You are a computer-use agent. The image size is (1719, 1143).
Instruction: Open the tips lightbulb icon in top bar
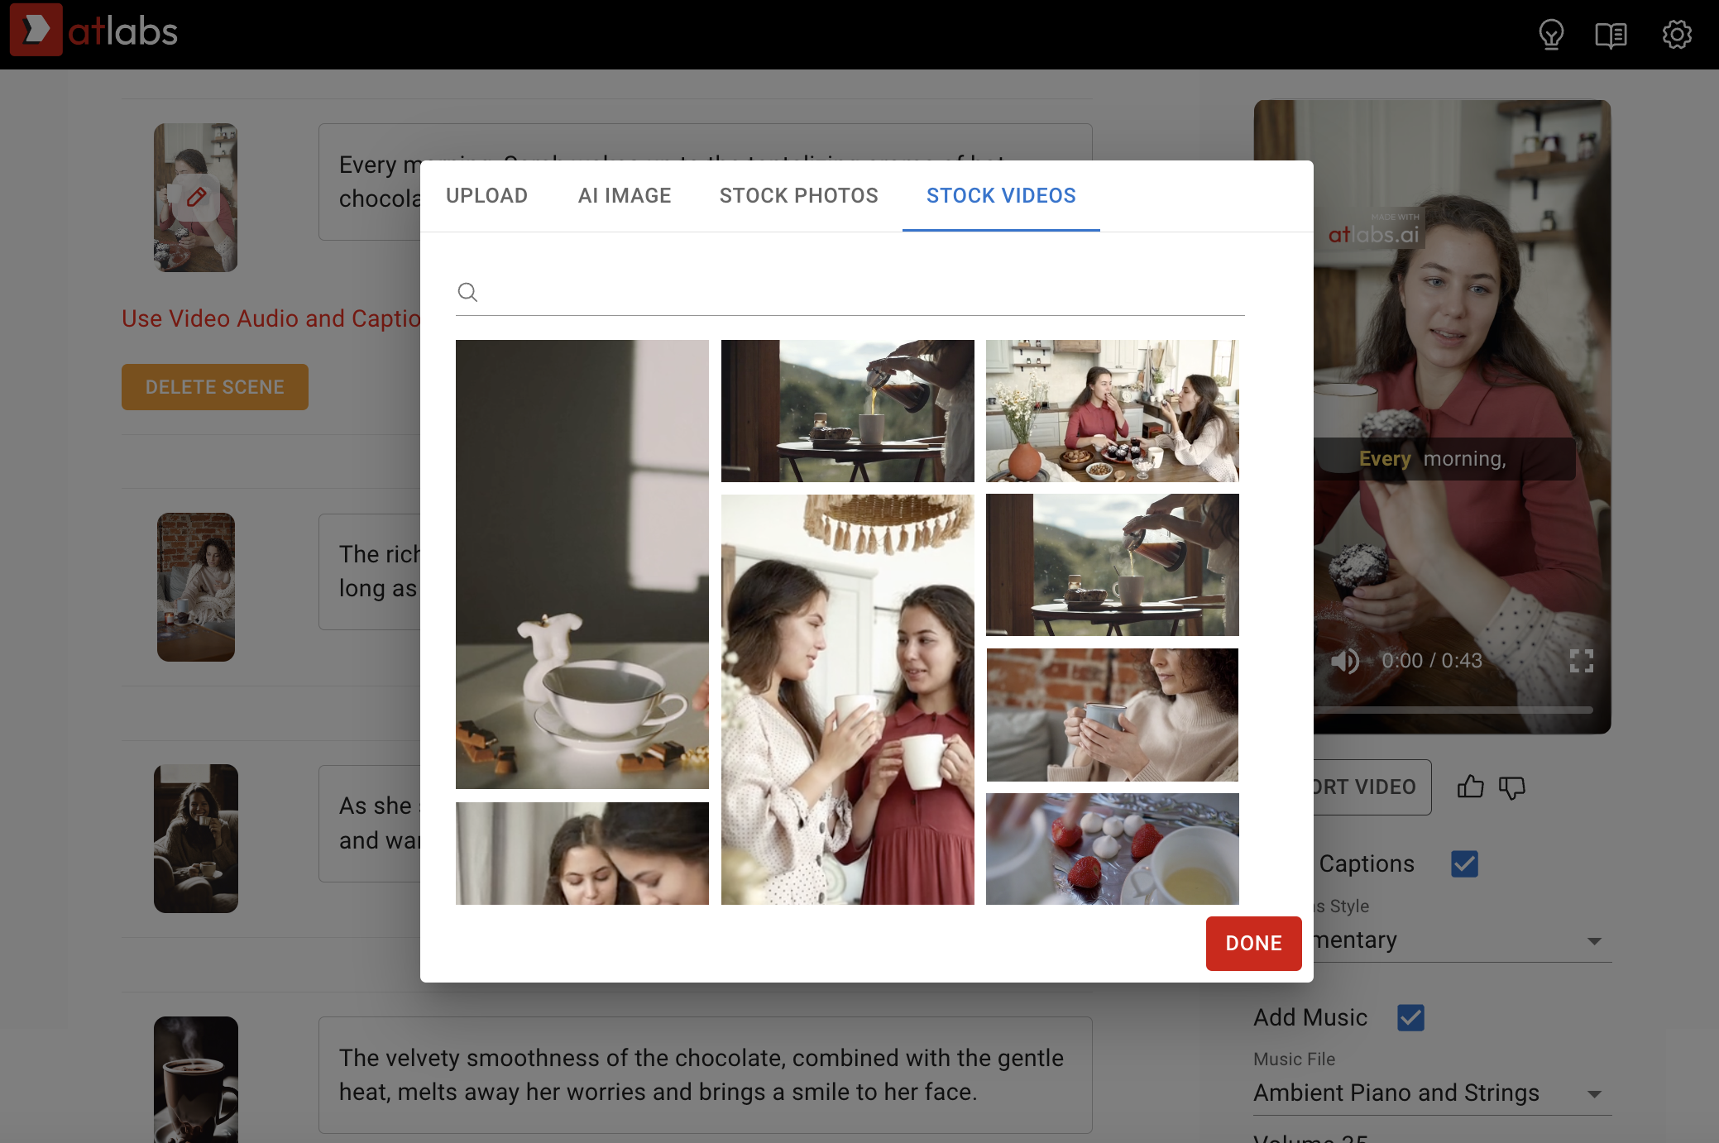click(1552, 34)
